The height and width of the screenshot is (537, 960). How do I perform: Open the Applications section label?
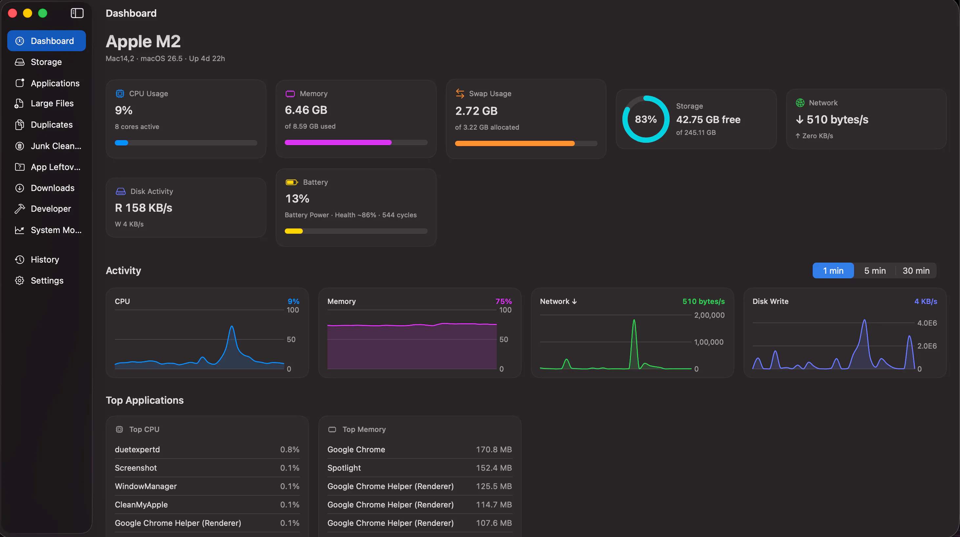55,83
